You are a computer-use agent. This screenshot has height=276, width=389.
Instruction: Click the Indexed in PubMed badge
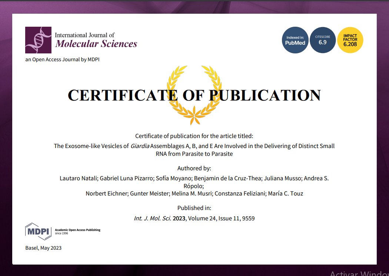[x=295, y=40]
